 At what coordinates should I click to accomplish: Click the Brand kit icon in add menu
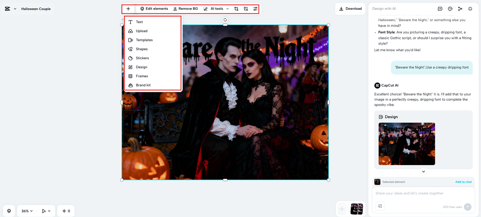click(130, 85)
